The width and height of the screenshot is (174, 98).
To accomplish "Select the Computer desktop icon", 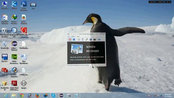I will pyautogui.click(x=5, y=5).
